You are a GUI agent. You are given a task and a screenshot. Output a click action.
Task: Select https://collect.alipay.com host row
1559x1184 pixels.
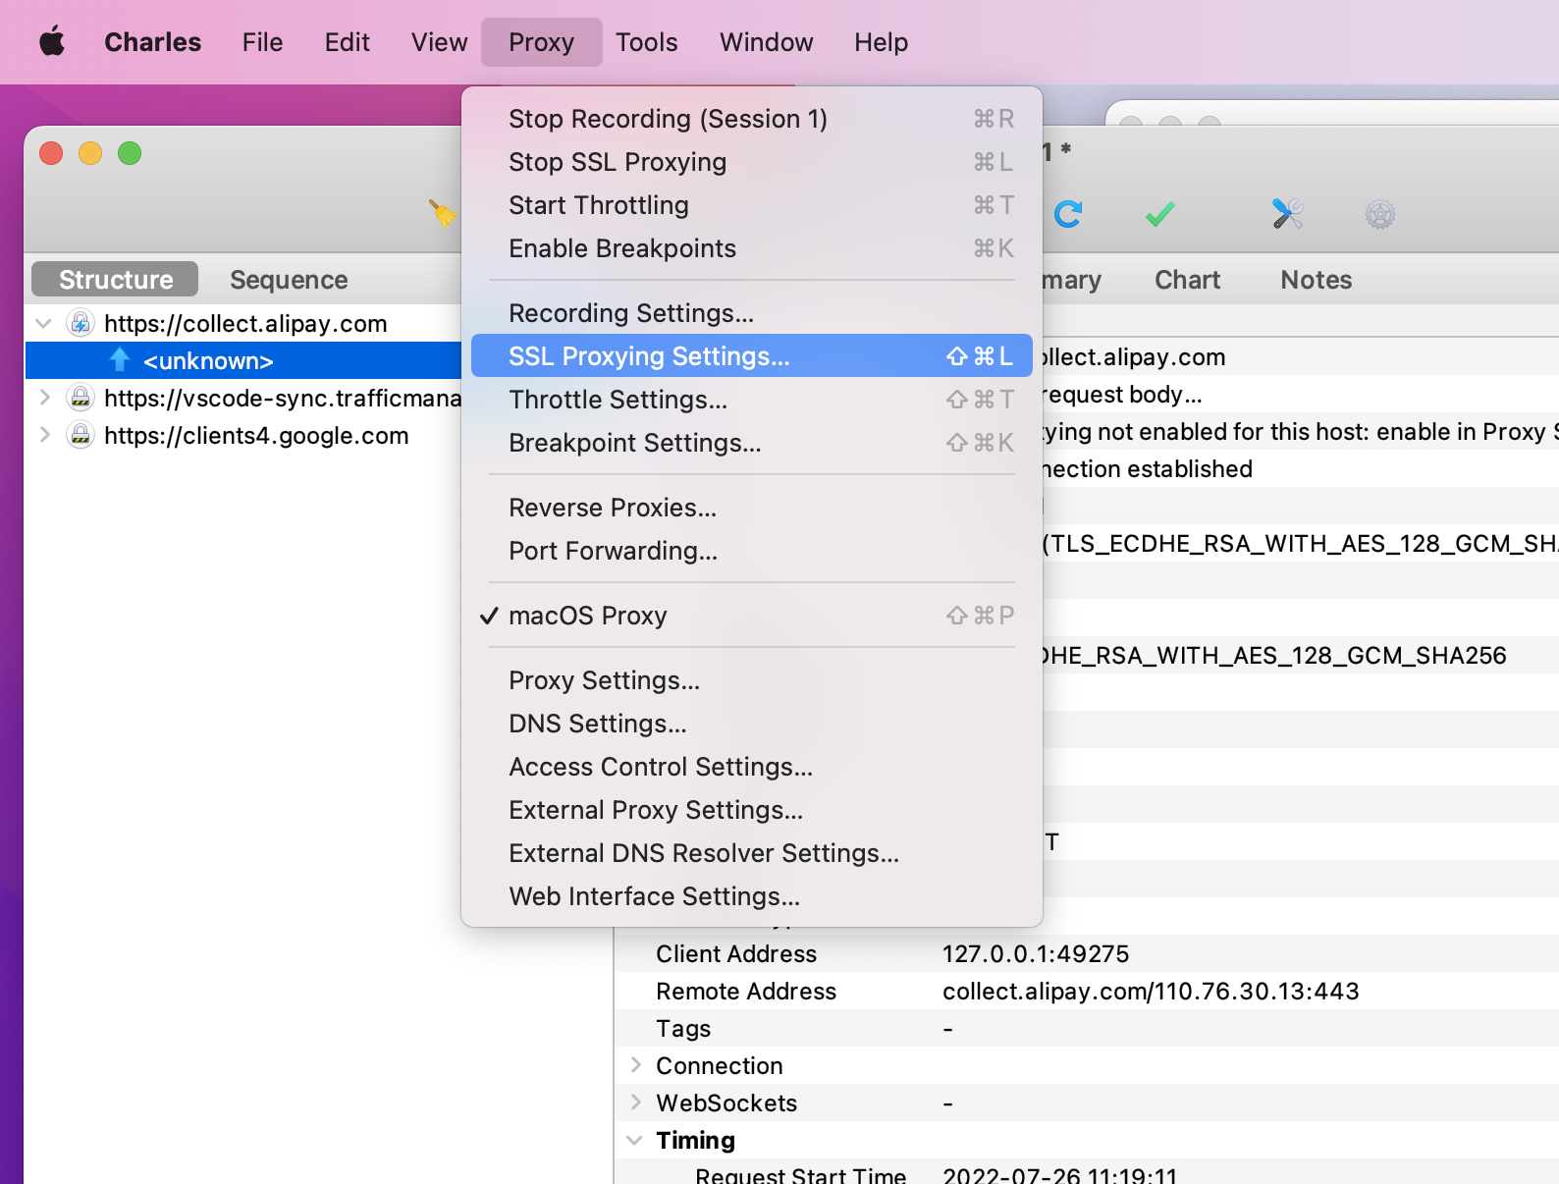pos(243,323)
